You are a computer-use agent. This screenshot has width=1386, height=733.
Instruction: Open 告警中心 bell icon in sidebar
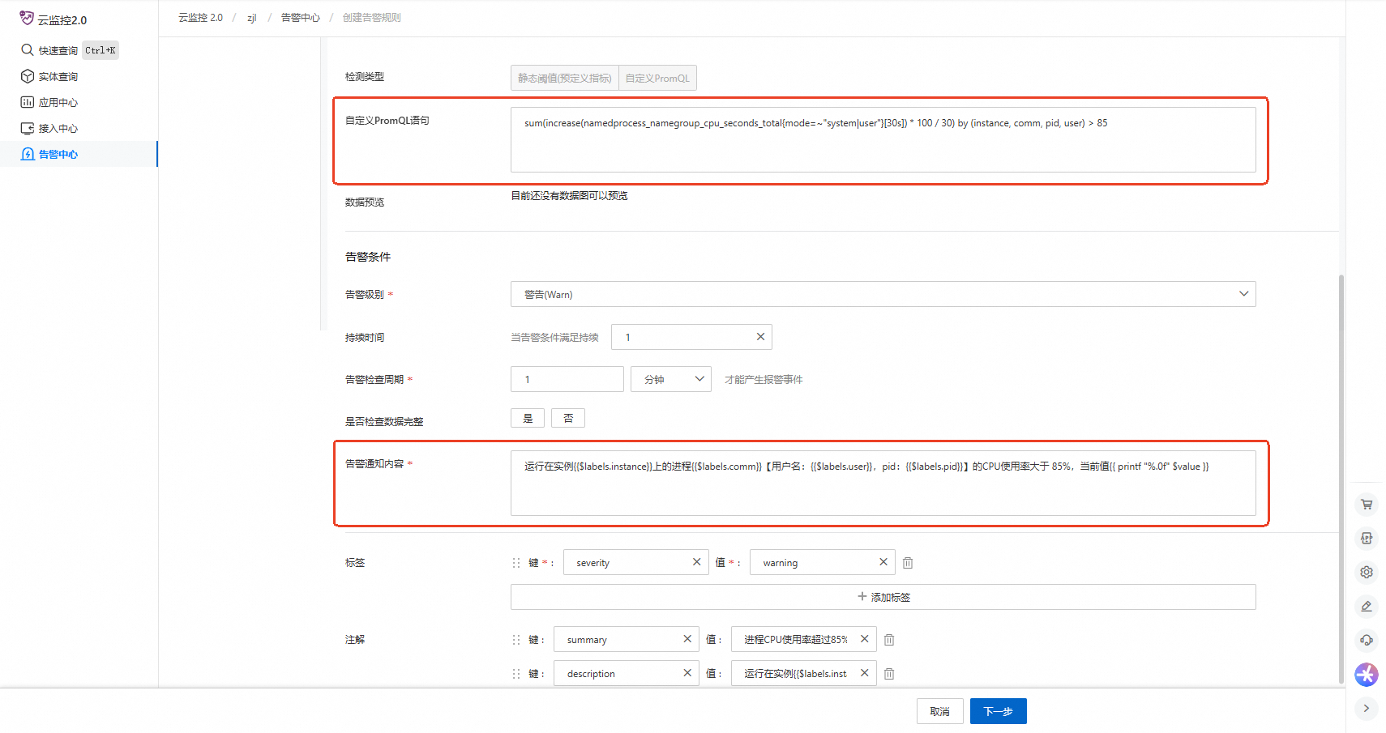coord(28,154)
